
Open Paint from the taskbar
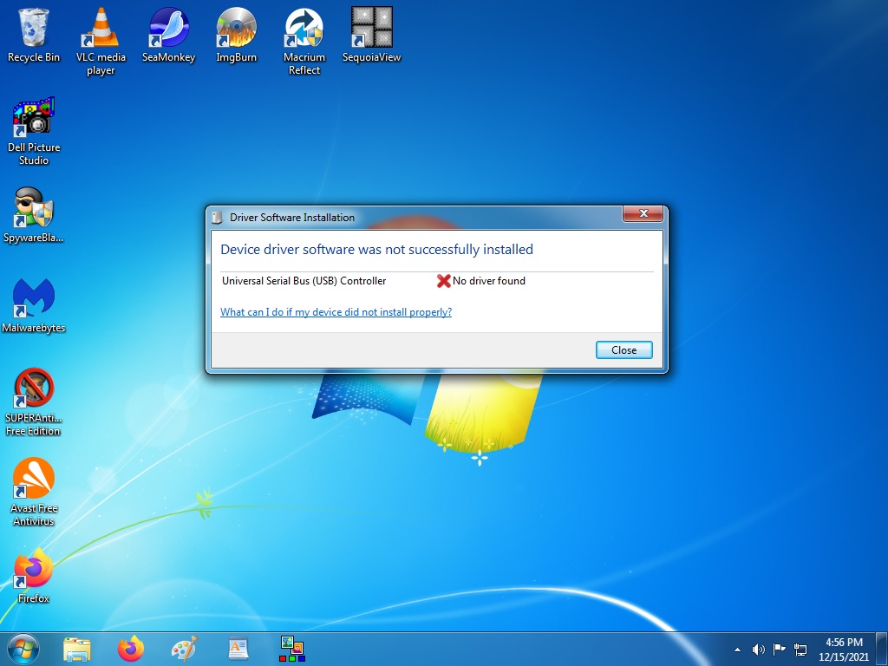coord(184,649)
